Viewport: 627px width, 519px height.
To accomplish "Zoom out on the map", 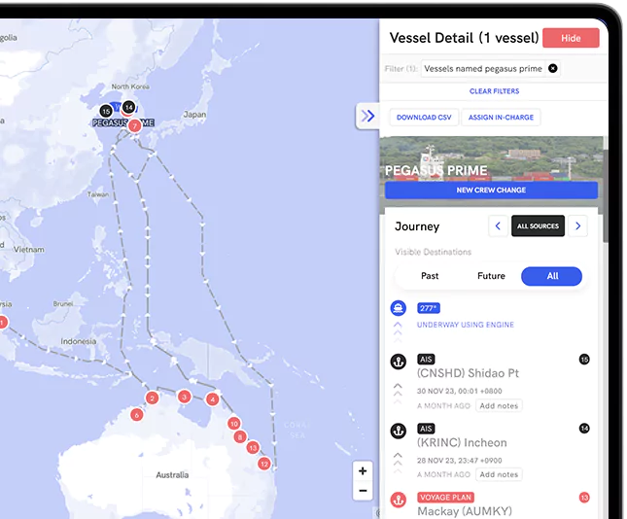I will tap(363, 491).
